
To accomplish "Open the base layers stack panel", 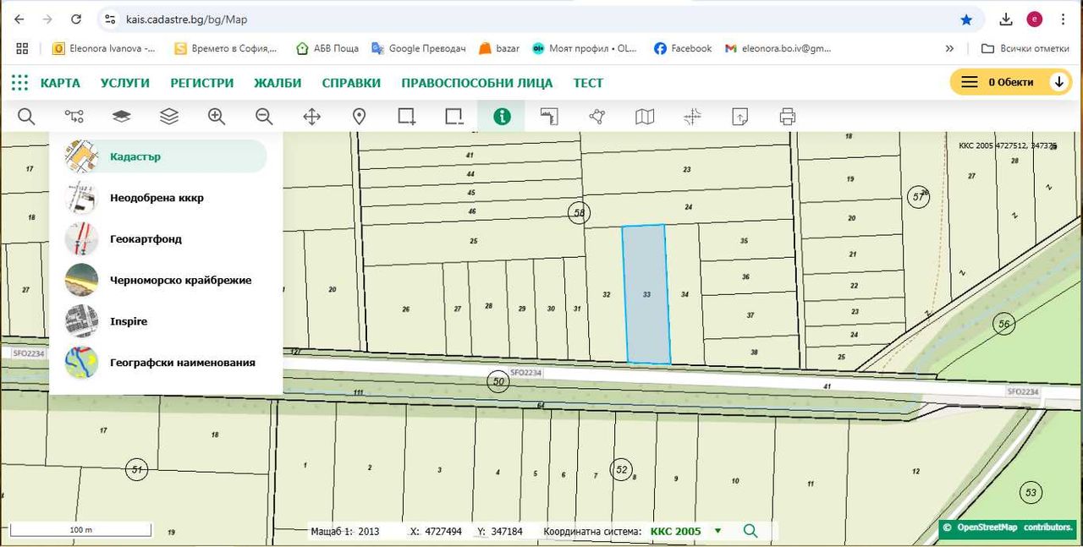I will point(122,117).
